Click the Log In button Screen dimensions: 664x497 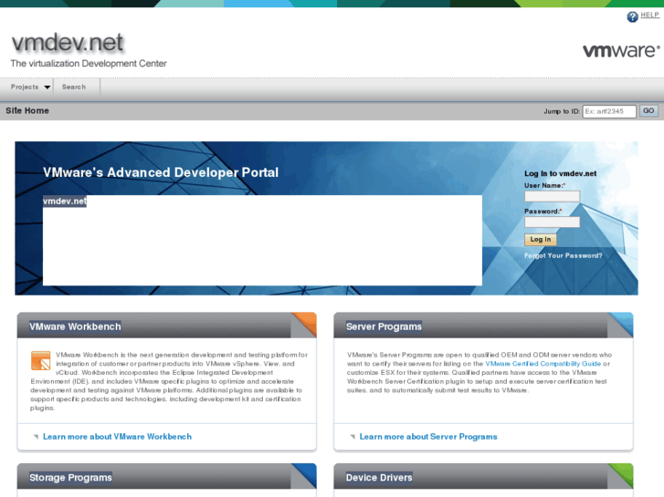[541, 240]
